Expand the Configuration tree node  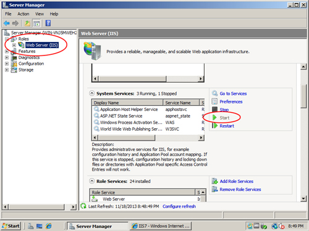(x=7, y=63)
